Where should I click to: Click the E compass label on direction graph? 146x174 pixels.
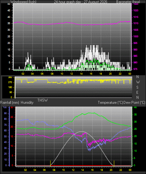click(137, 92)
